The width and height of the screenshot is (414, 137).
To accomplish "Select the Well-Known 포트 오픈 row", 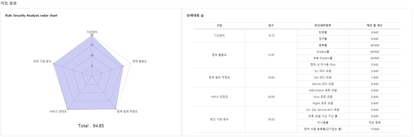I will coord(323,90).
